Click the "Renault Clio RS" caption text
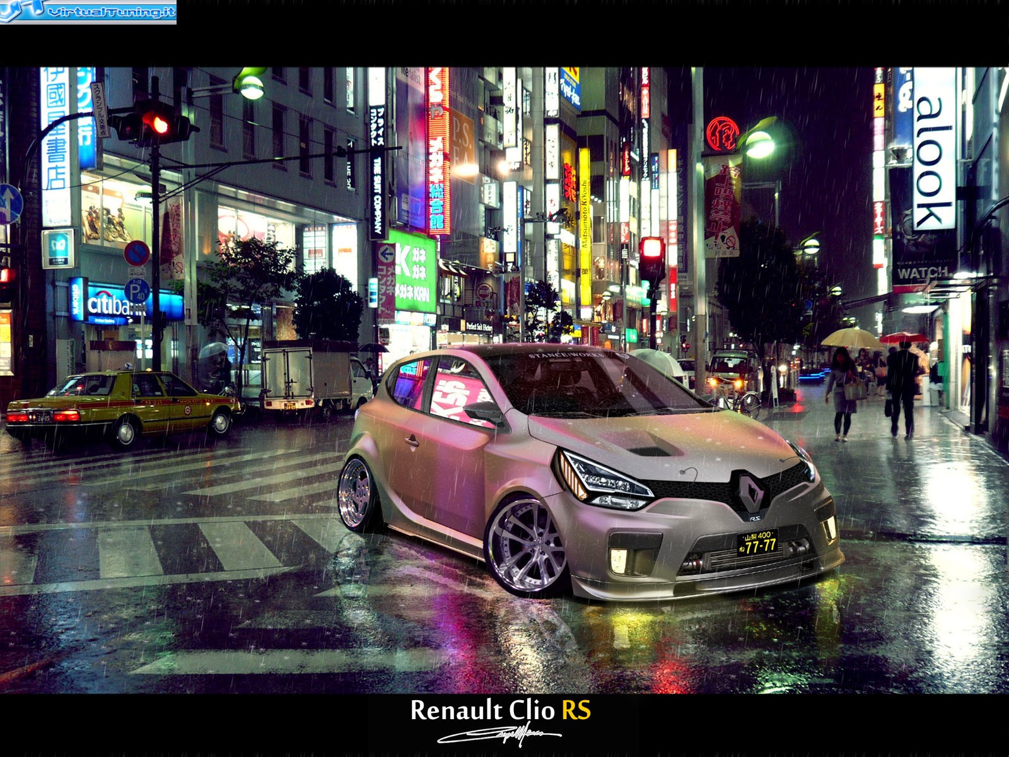Viewport: 1009px width, 757px height. tap(501, 710)
